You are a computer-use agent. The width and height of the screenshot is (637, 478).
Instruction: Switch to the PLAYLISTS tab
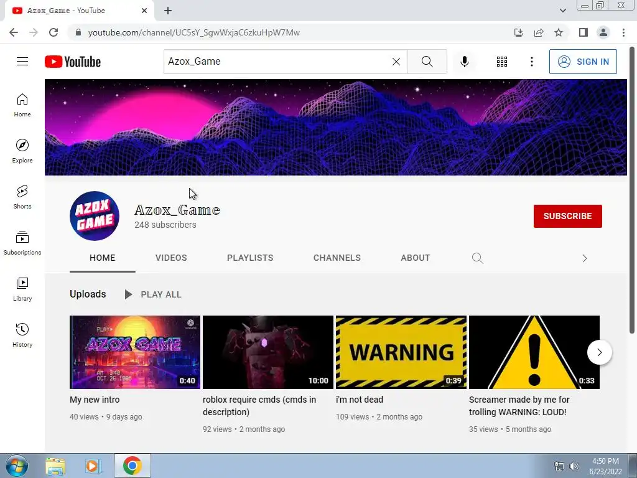[250, 258]
